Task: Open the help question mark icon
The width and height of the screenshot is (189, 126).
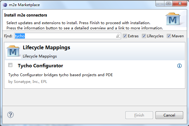Action: [10, 115]
